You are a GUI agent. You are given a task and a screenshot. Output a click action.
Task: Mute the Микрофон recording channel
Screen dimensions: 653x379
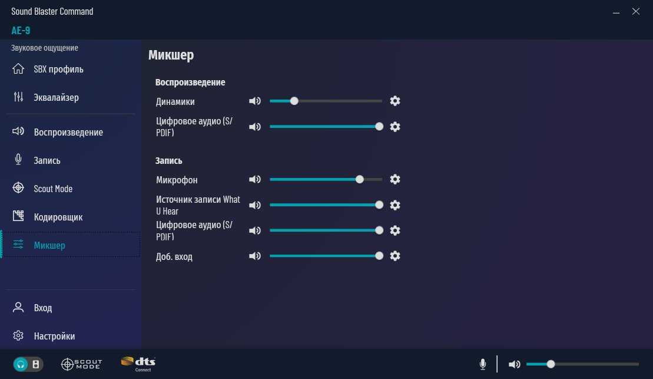(254, 180)
